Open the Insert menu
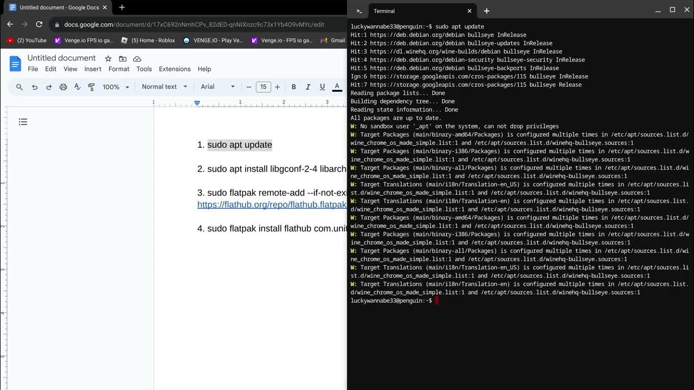 click(x=93, y=69)
